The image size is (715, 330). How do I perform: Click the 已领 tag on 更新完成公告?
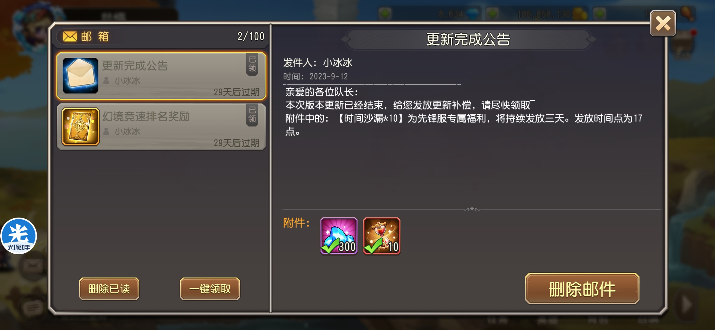point(252,64)
